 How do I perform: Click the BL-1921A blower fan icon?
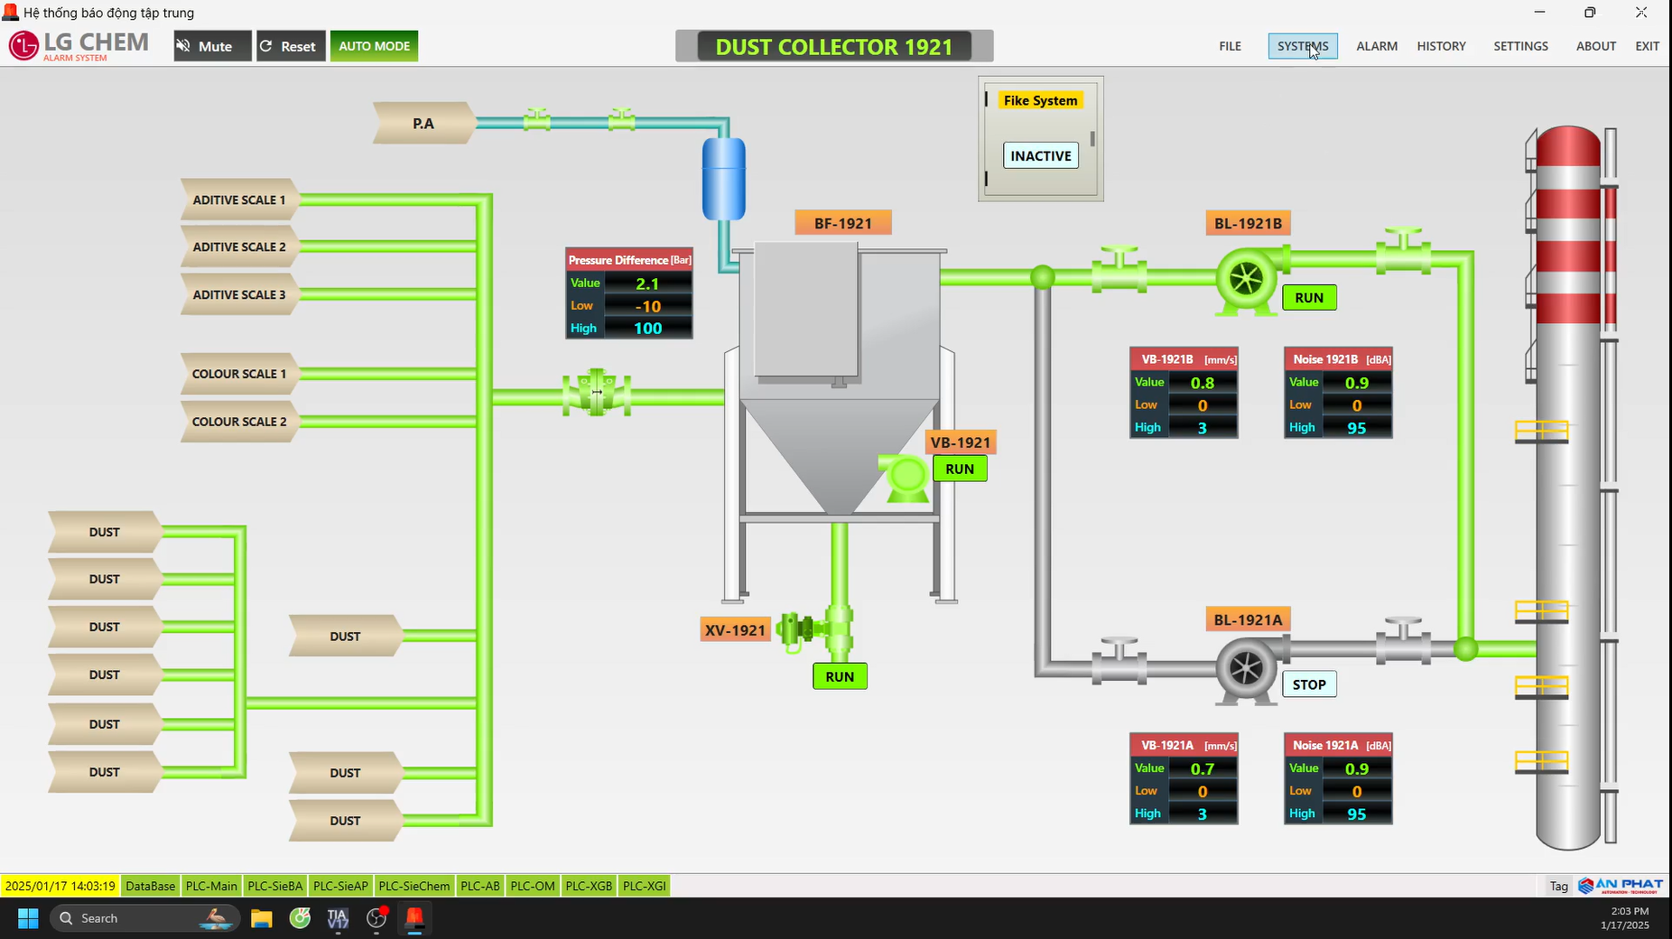1246,669
